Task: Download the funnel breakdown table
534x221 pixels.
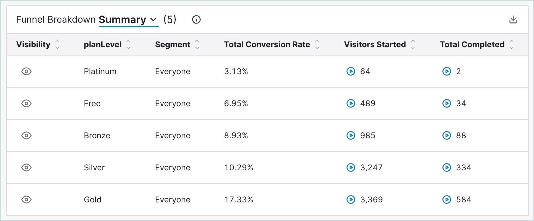Action: pyautogui.click(x=513, y=19)
